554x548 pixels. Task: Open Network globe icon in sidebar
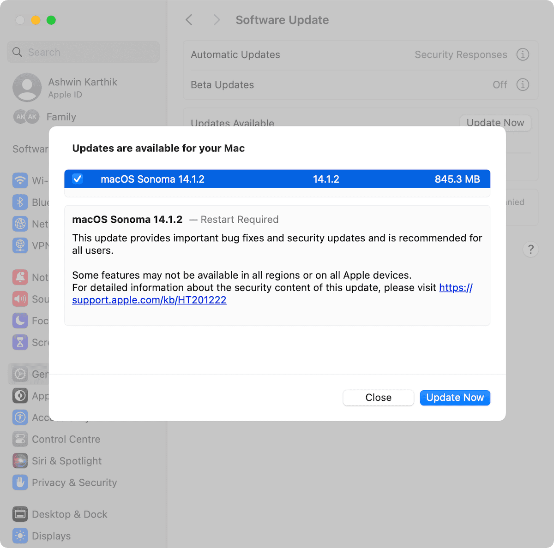pos(20,224)
